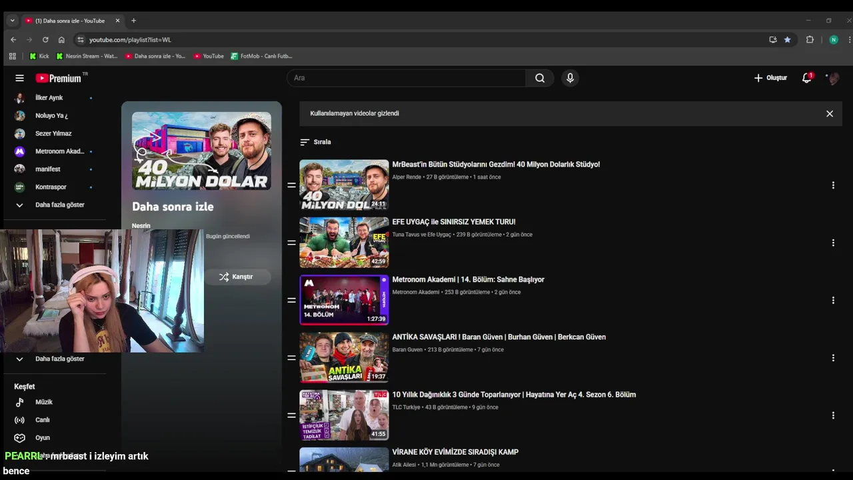853x480 pixels.
Task: Open YouTube bookmark in bookmarks bar
Action: pos(209,56)
